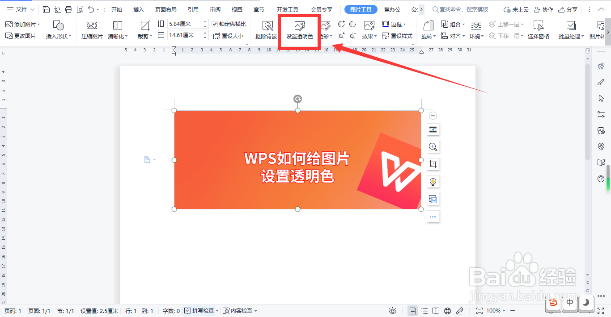Click 压缩图片 (compress picture)
The width and height of the screenshot is (611, 317).
coord(92,30)
